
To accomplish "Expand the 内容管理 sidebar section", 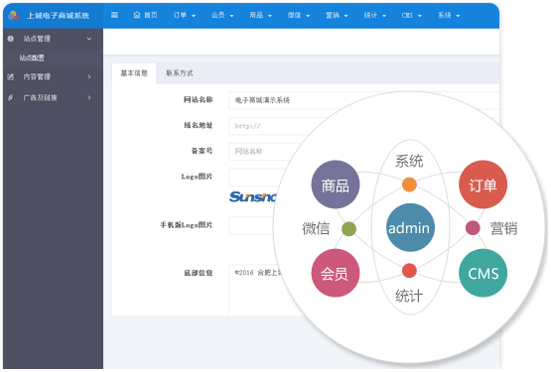I will [53, 77].
